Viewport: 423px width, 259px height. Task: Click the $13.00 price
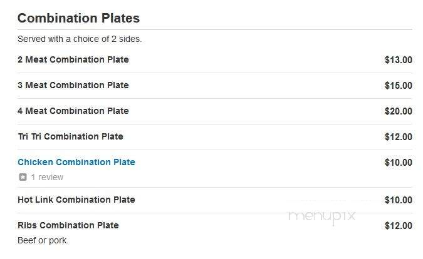coord(399,60)
